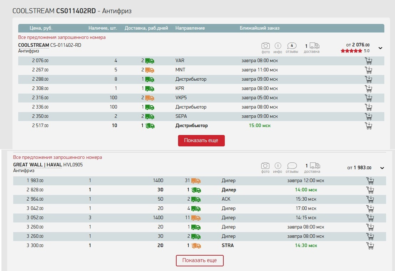
Task: Add the KPR direction offer to cart
Action: pyautogui.click(x=369, y=89)
